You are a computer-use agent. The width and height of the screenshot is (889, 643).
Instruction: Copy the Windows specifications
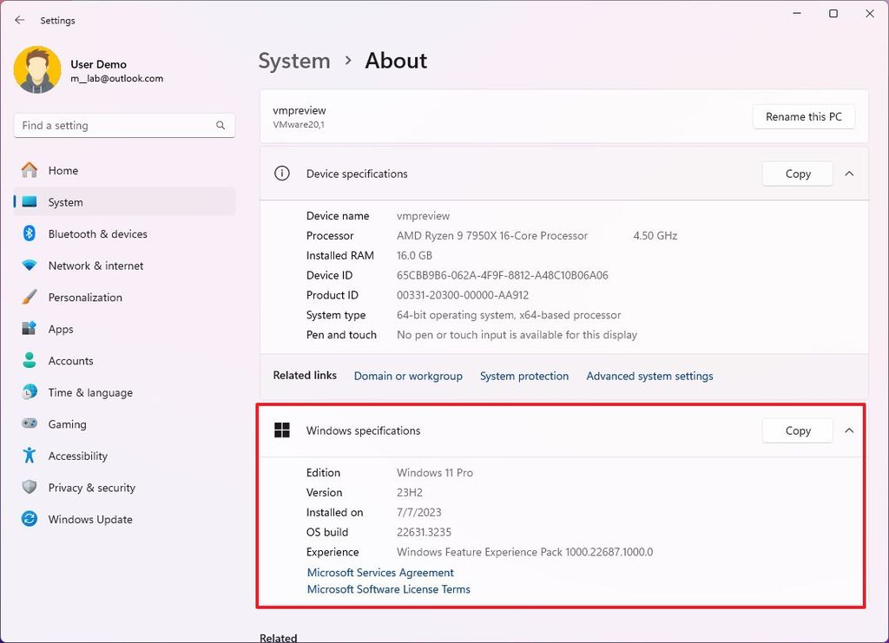point(796,430)
